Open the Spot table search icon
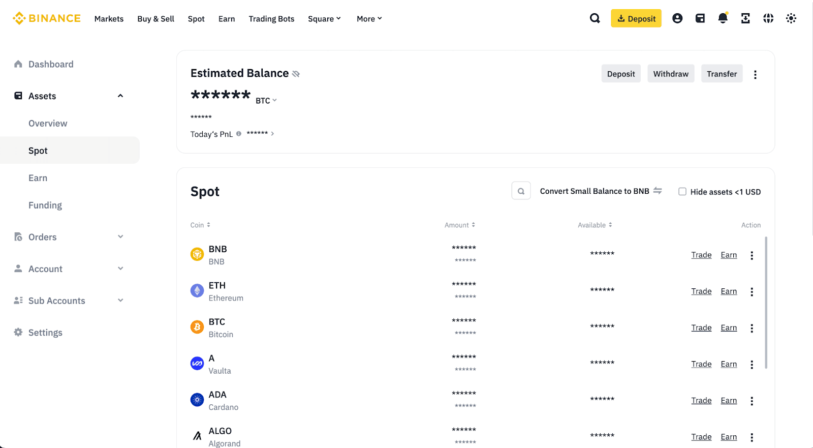 pos(521,191)
